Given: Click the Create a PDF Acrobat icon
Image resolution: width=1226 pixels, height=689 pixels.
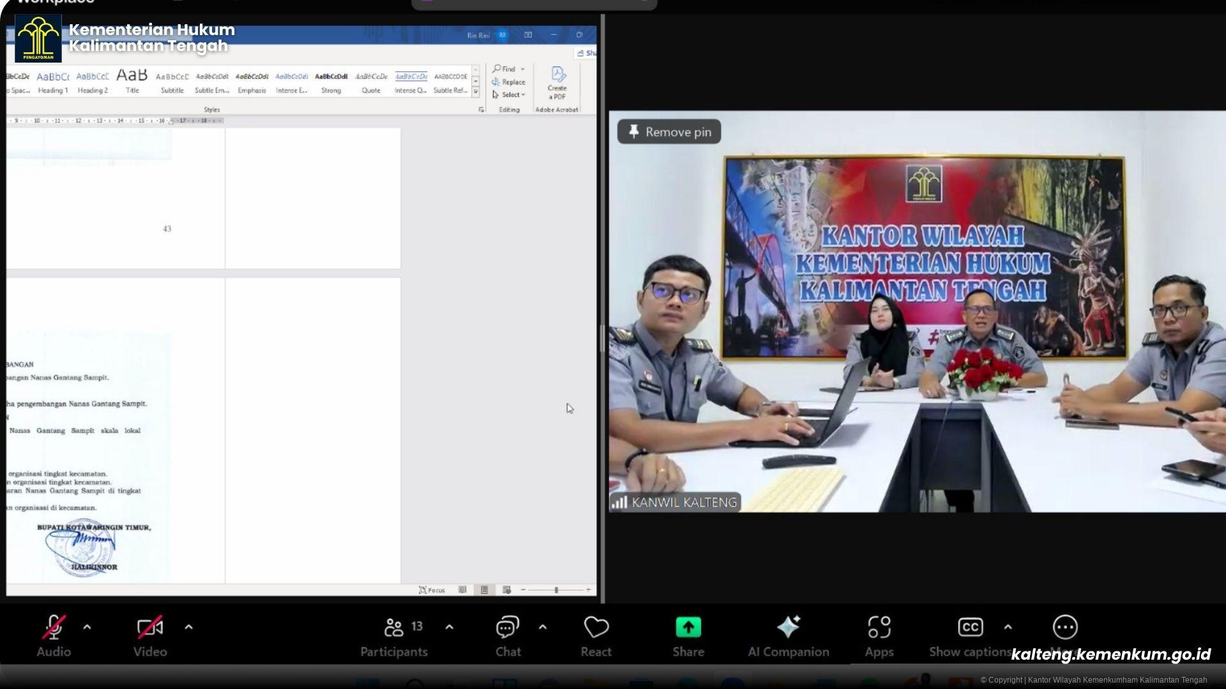Looking at the screenshot, I should click(x=557, y=83).
